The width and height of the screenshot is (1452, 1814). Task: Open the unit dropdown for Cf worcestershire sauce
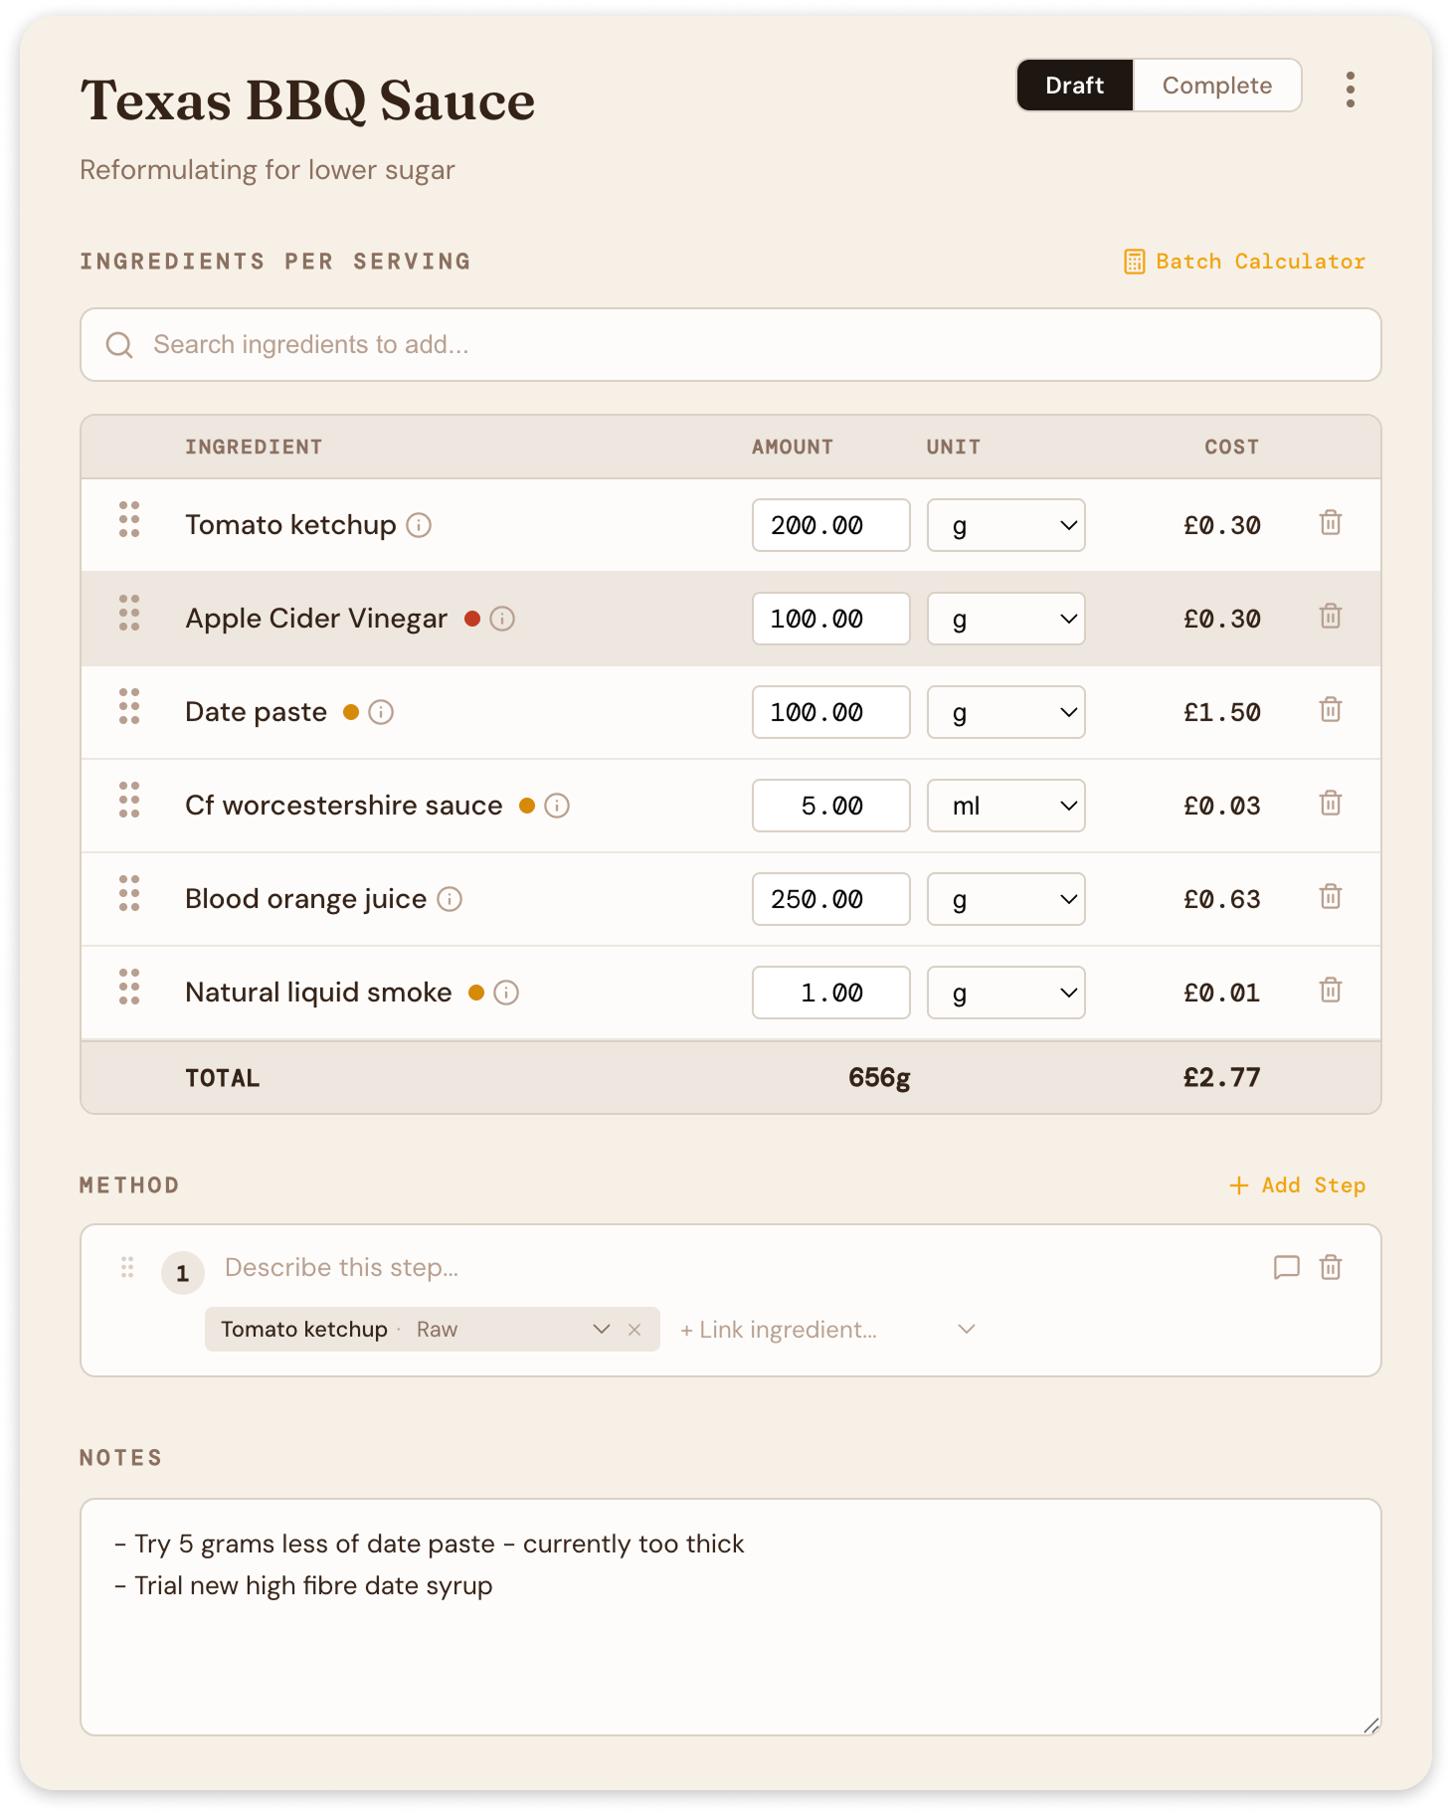[1005, 806]
